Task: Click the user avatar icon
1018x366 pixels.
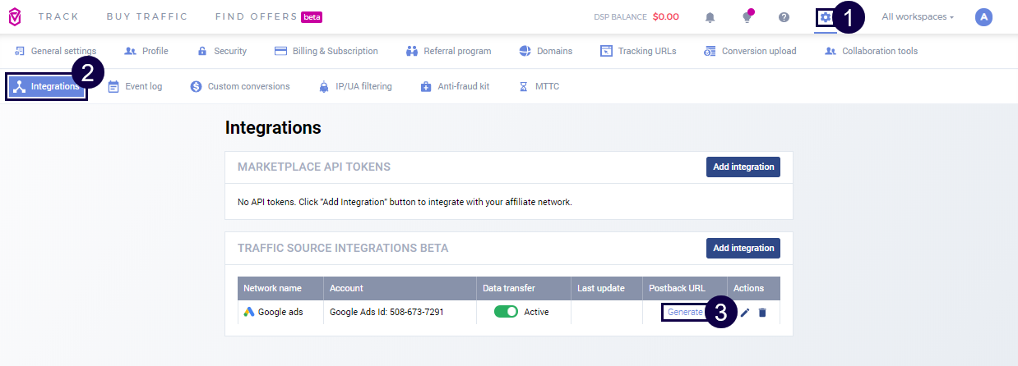Action: (x=983, y=16)
